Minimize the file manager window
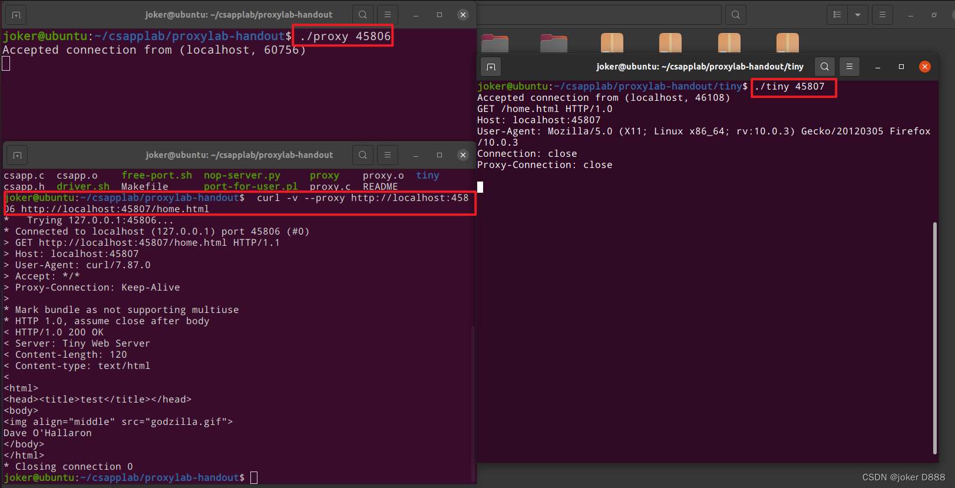 click(911, 15)
